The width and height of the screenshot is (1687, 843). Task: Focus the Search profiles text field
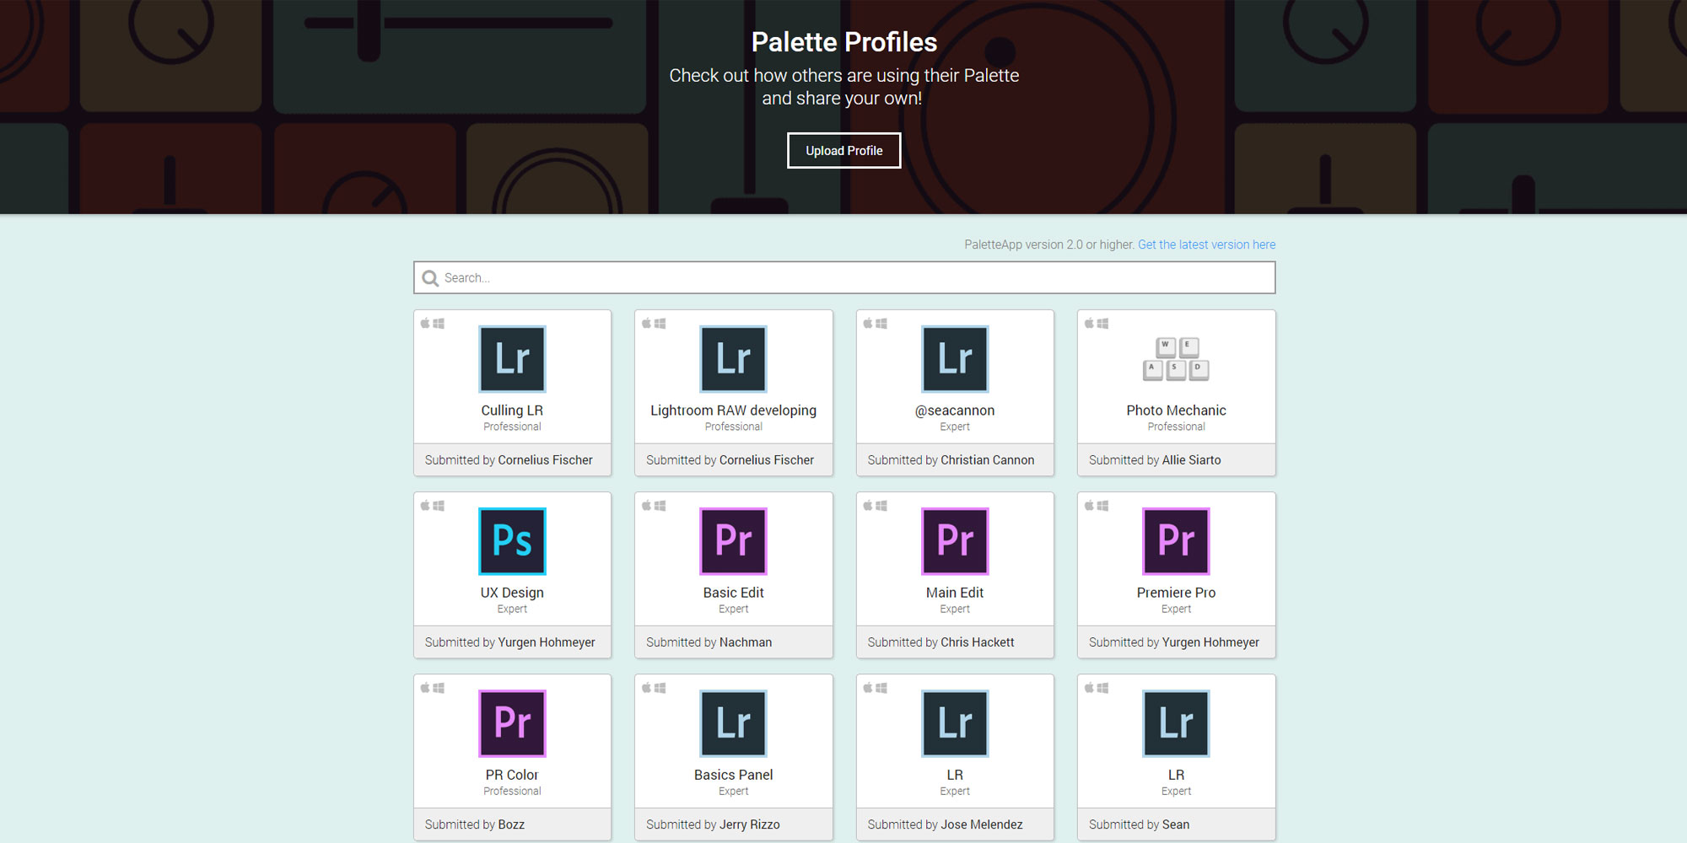tap(852, 278)
